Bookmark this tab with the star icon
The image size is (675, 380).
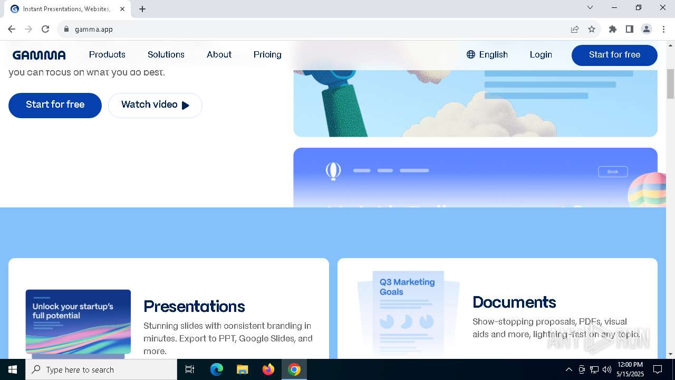coord(592,29)
